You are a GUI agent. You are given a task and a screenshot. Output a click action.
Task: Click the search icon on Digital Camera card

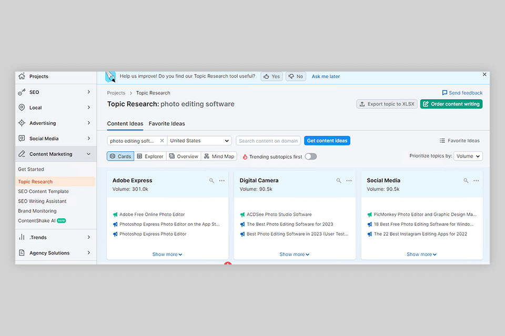point(339,181)
